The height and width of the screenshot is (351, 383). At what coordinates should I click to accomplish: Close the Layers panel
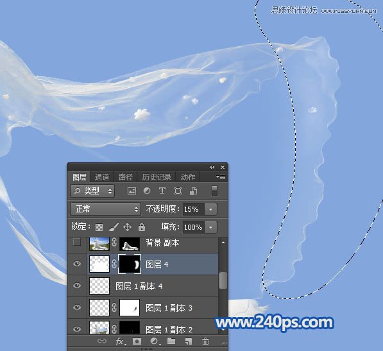[x=223, y=167]
